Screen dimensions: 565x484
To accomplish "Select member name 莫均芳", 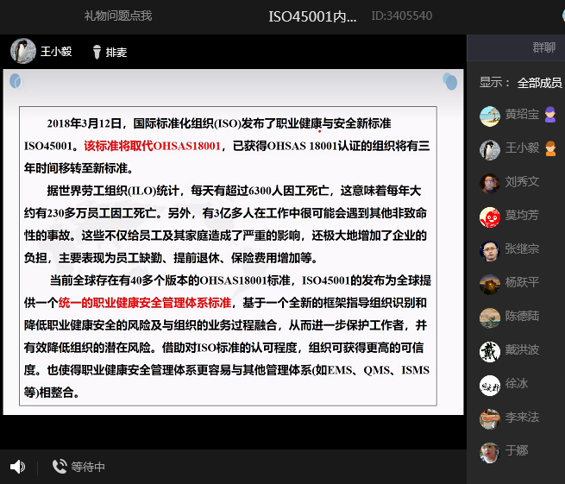I will pos(522,215).
